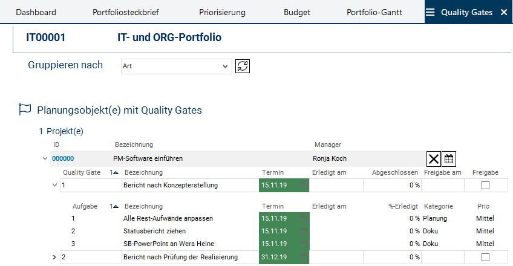513x266 pixels.
Task: Click the flag icon beside Planungsobjekt(e) heading
Action: pos(25,109)
